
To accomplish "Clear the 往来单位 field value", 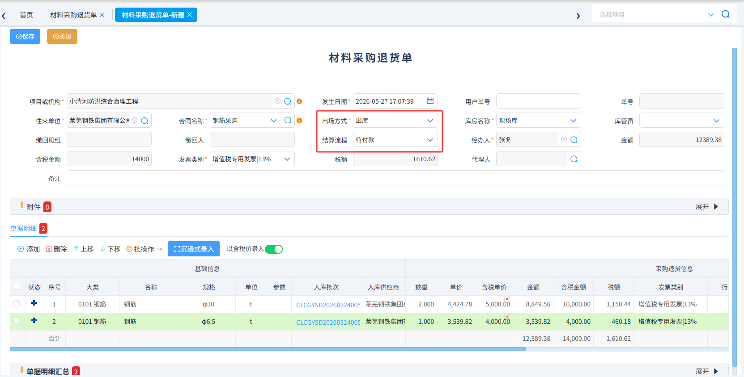I will tap(134, 120).
